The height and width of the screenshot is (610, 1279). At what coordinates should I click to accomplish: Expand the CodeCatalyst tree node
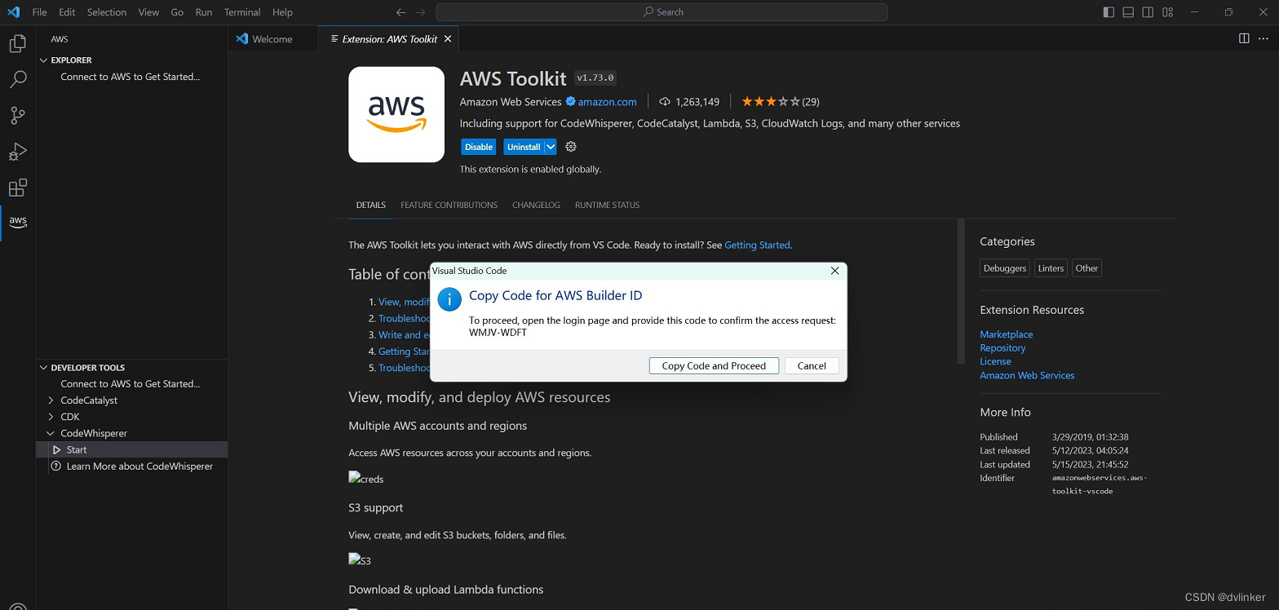pos(51,400)
